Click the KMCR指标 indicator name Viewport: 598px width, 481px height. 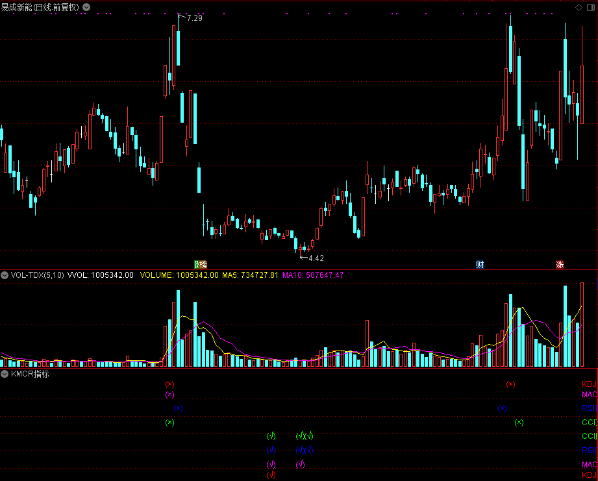(x=30, y=374)
